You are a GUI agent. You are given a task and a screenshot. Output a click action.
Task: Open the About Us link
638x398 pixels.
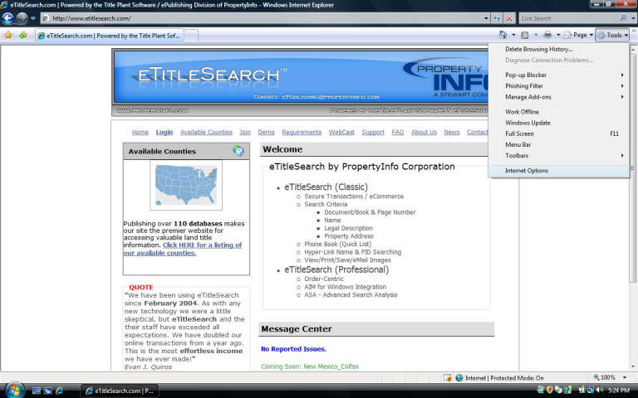[424, 133]
